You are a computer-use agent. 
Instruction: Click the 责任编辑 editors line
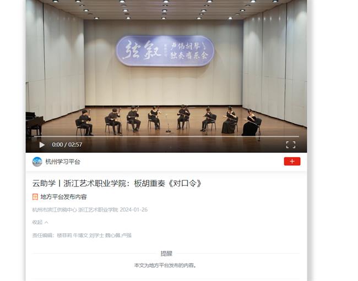[82, 235]
